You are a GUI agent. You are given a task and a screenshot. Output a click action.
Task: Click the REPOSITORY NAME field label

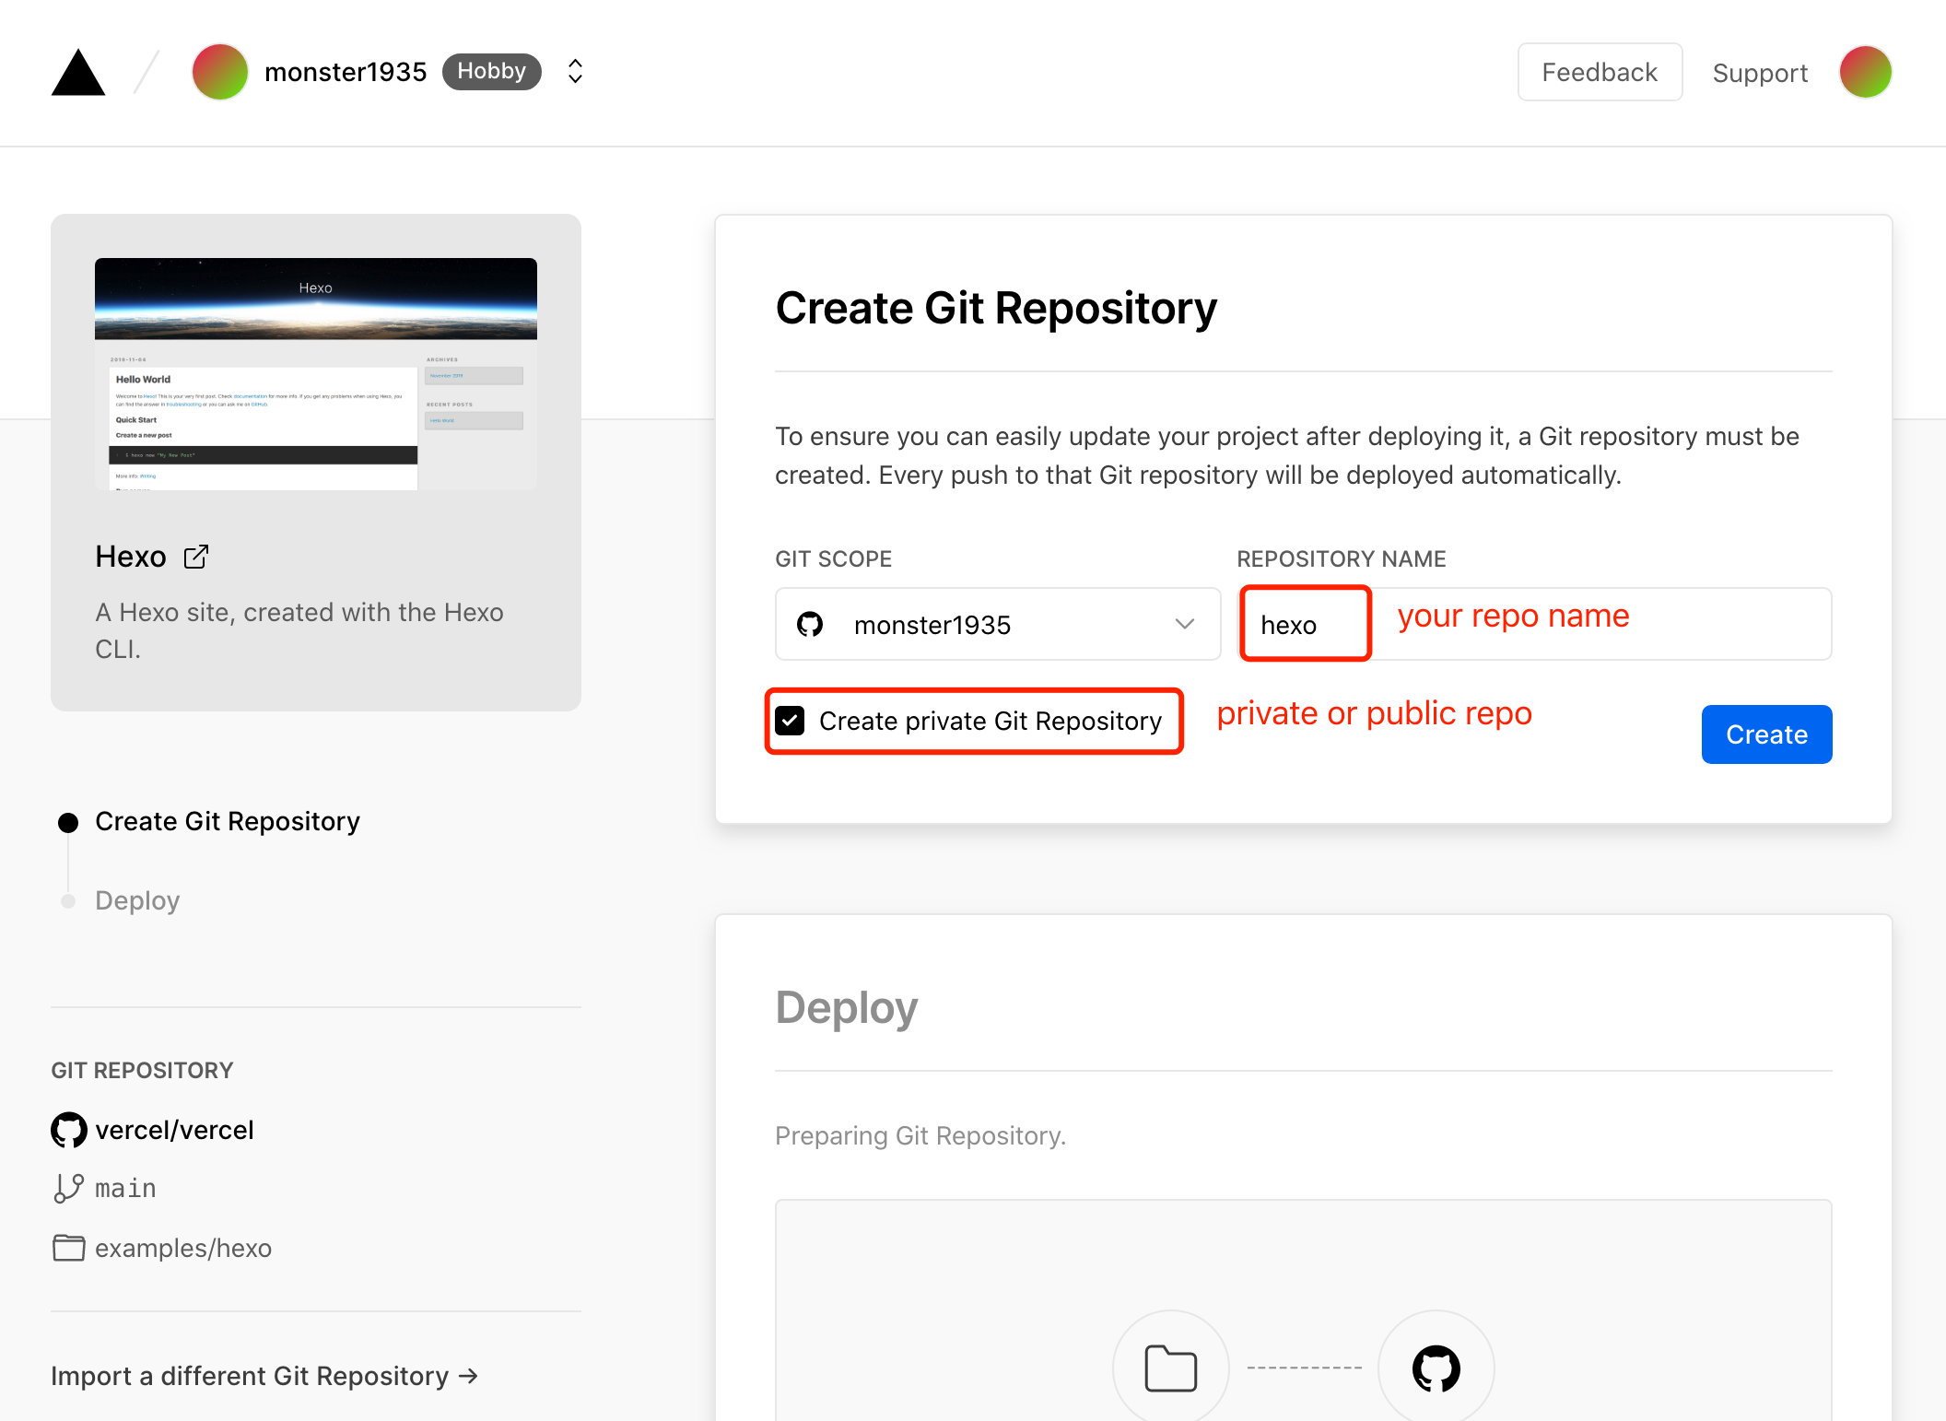click(1342, 558)
